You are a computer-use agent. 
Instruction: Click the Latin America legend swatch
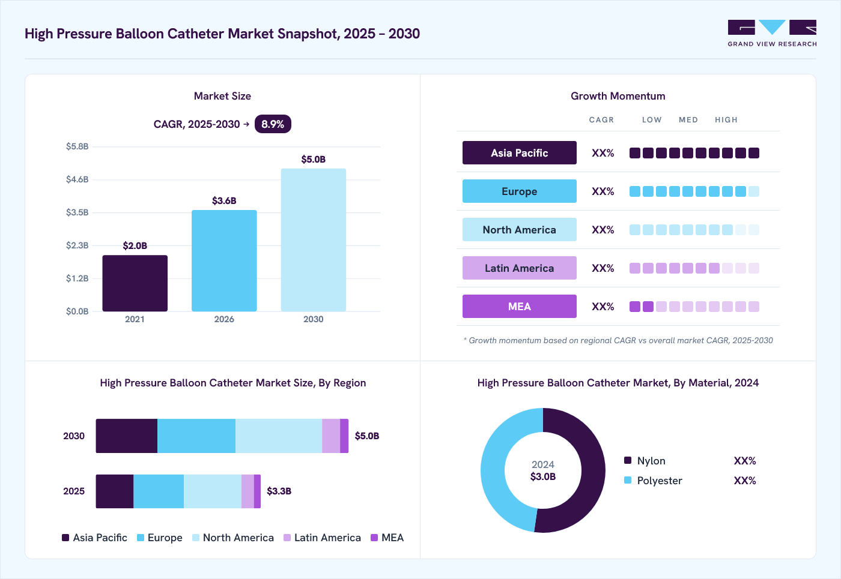[x=287, y=538]
